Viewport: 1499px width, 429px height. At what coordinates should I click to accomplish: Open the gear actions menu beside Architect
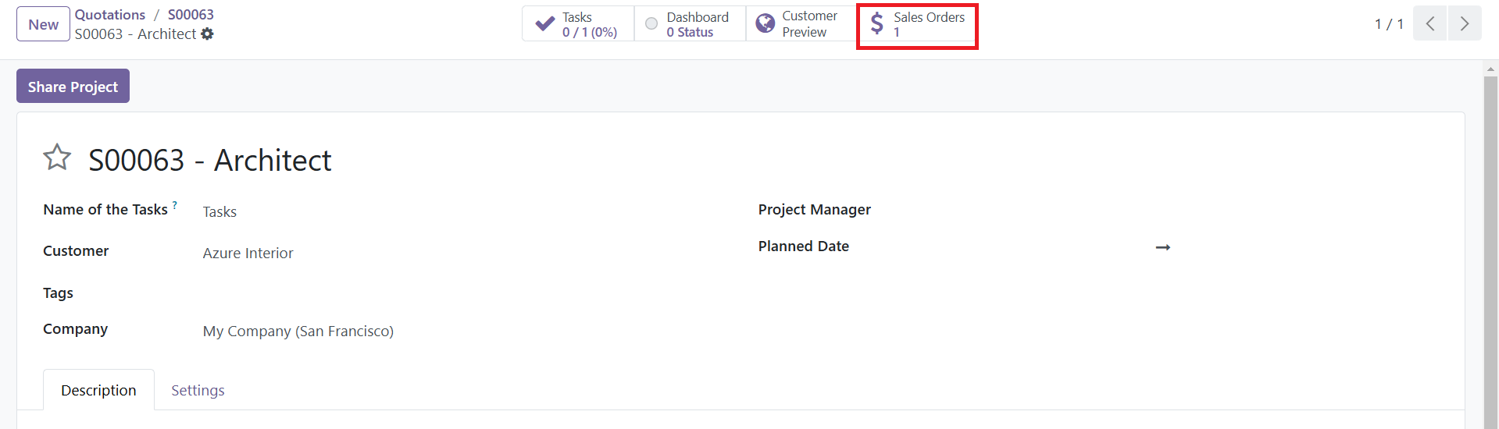coord(207,34)
